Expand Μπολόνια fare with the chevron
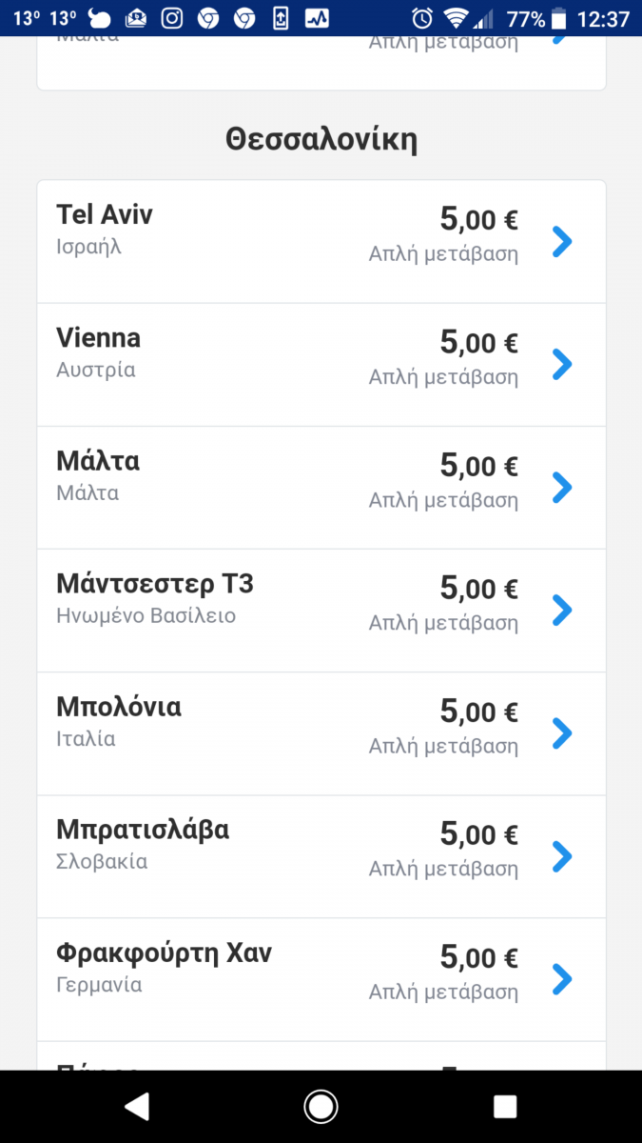Screen dimensions: 642x1143 point(562,732)
